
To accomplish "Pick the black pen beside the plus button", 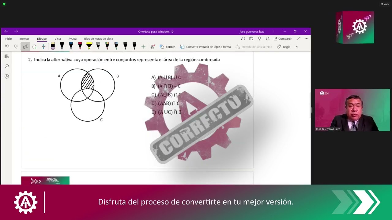I will 134,46.
